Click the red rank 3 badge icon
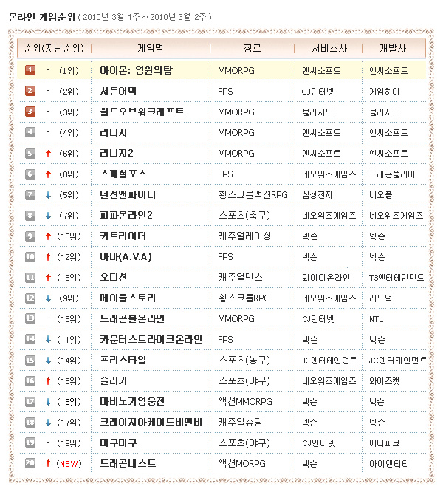The image size is (443, 492). pos(30,112)
